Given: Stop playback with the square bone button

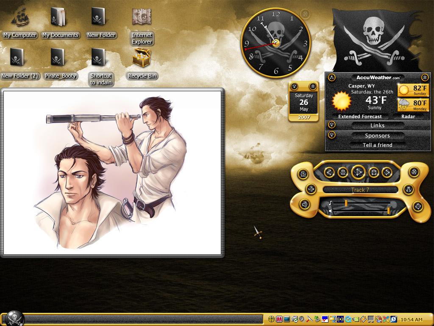Looking at the screenshot, I should (x=374, y=172).
